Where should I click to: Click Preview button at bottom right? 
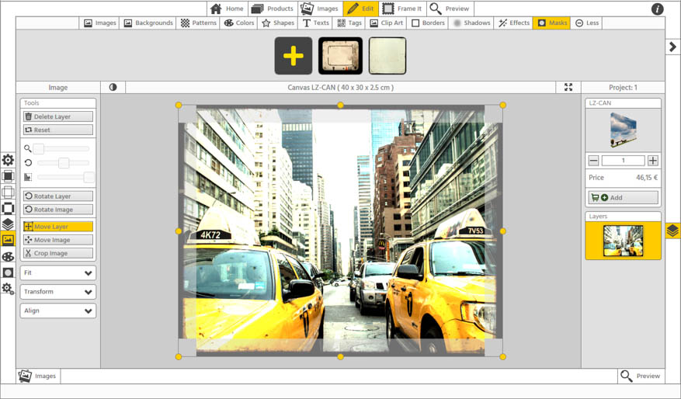click(641, 376)
